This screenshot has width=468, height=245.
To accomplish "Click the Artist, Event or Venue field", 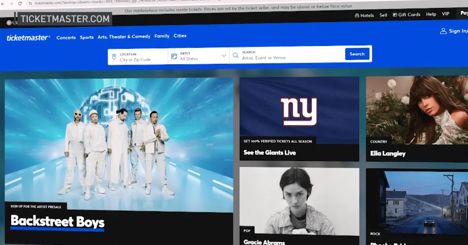I will (x=287, y=55).
